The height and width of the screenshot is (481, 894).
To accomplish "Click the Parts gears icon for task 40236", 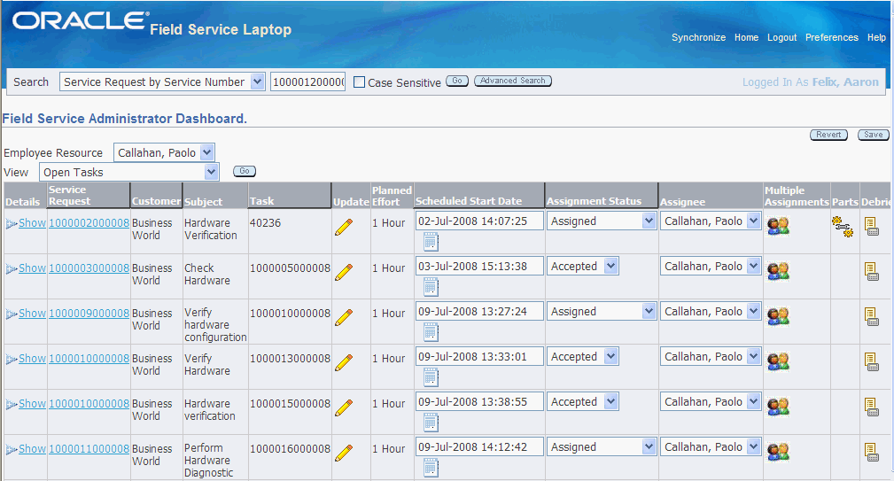I will tap(843, 226).
